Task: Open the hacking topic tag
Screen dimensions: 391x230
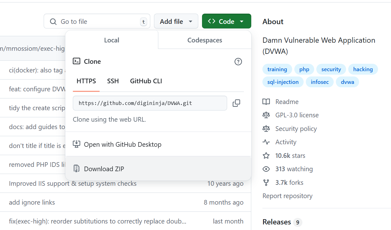Action: pos(363,69)
